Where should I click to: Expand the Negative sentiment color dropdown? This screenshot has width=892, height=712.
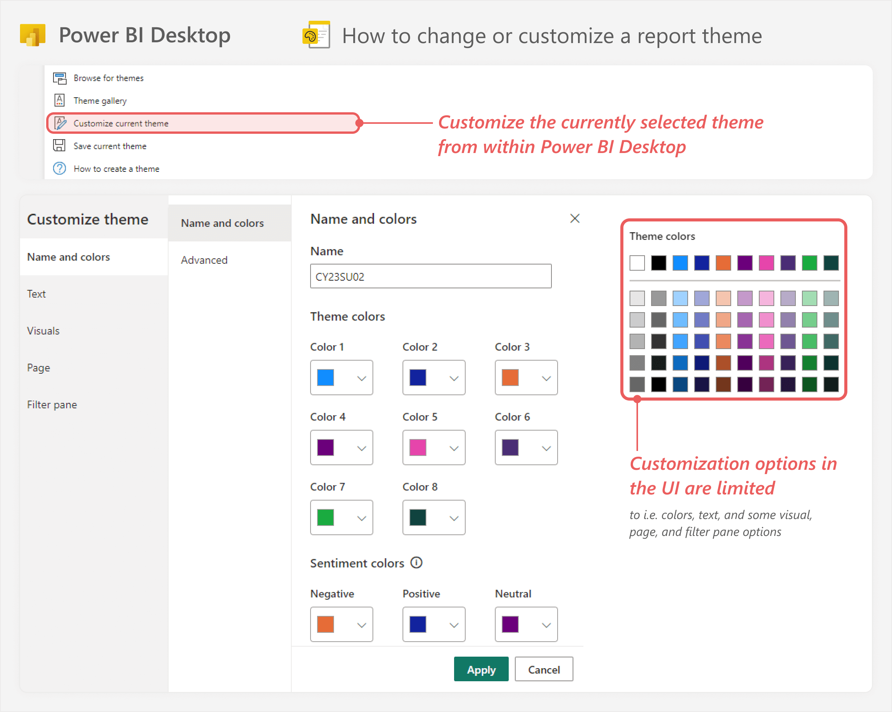(x=342, y=624)
